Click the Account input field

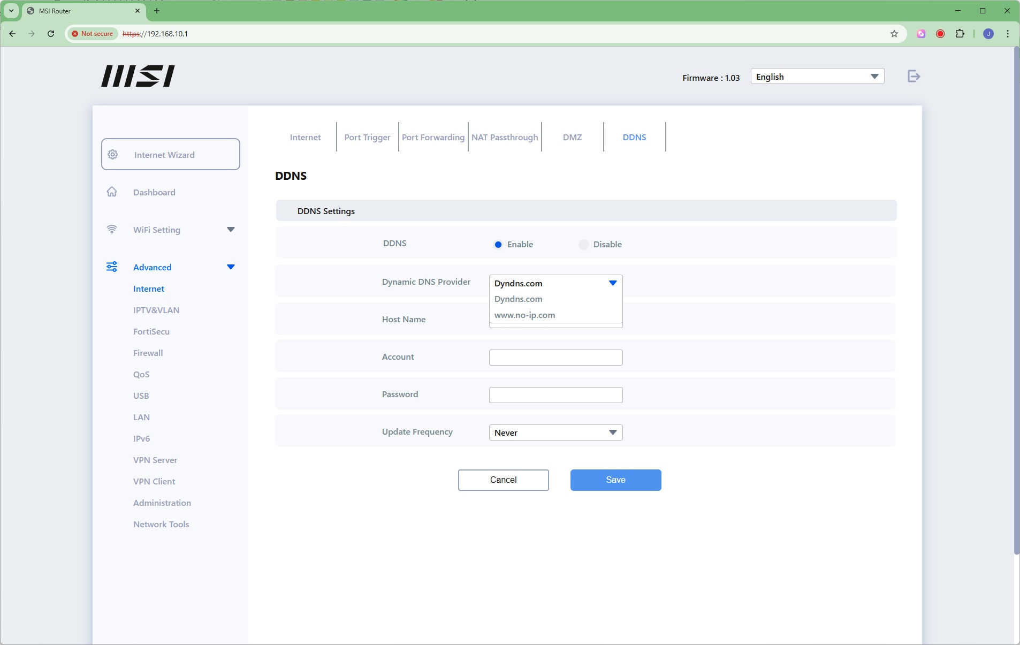[555, 358]
